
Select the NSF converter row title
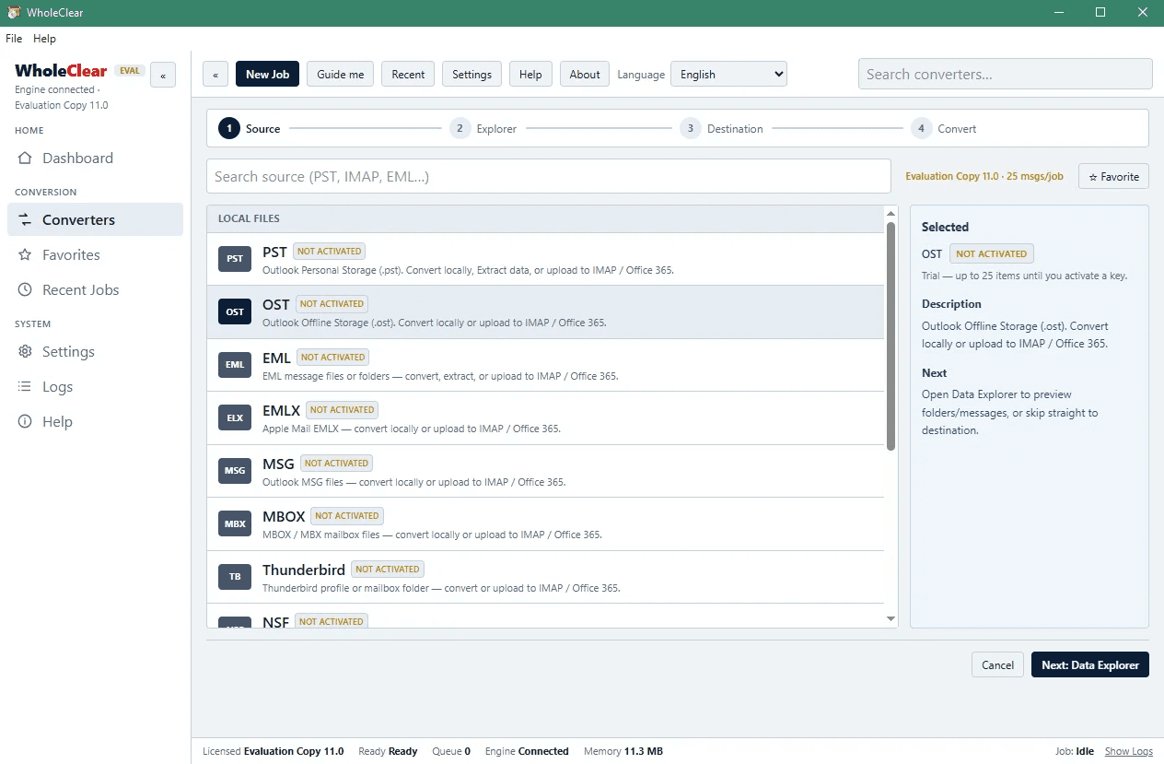point(275,622)
